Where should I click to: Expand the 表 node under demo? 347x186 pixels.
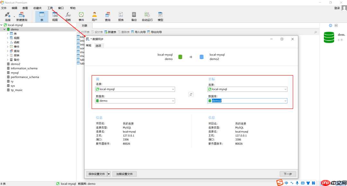tap(8, 34)
